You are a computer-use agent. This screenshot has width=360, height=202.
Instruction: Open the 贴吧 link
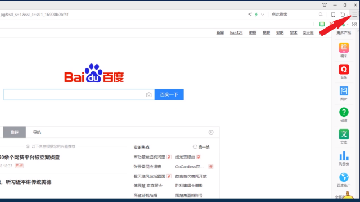pos(280,33)
